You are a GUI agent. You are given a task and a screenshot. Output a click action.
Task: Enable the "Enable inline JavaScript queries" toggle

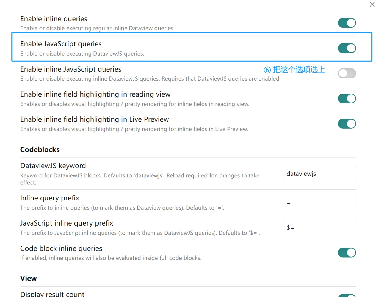point(347,73)
